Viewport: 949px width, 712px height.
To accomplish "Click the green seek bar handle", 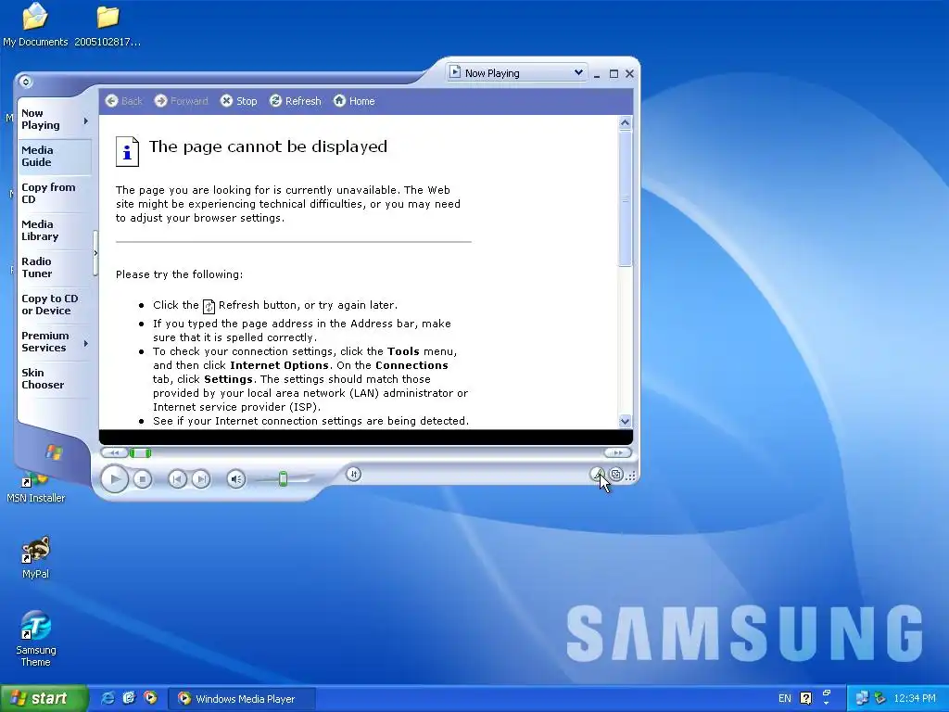I will tap(141, 452).
